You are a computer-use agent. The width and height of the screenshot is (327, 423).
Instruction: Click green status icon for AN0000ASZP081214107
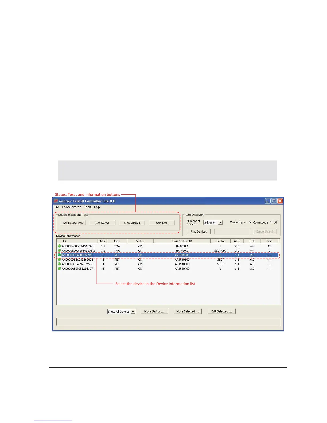59,268
